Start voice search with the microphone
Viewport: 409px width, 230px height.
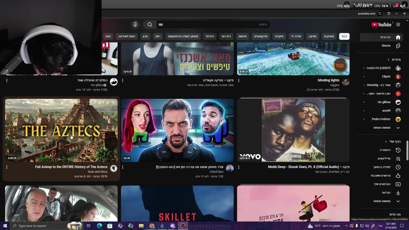[135, 25]
